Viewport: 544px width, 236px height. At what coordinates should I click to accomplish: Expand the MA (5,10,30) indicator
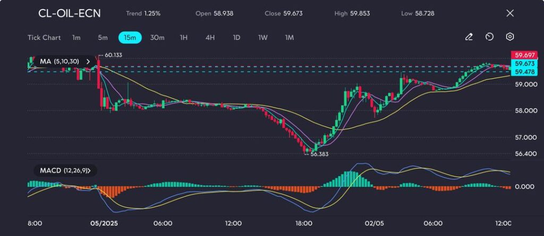(x=88, y=62)
